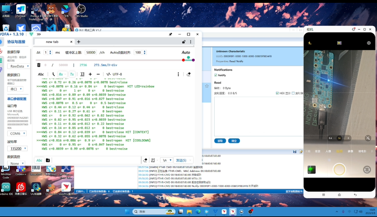Toggle the Notify checkbox
377x217 pixels.
pyautogui.click(x=216, y=75)
